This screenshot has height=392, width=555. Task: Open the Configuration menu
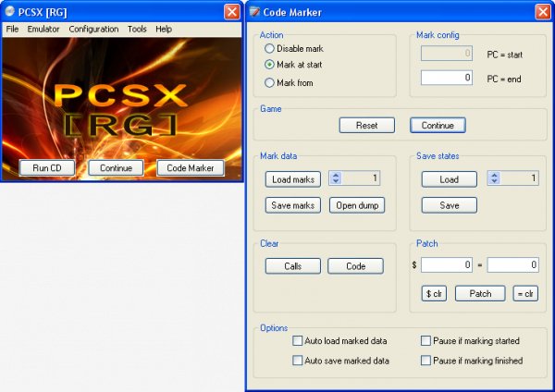(93, 29)
